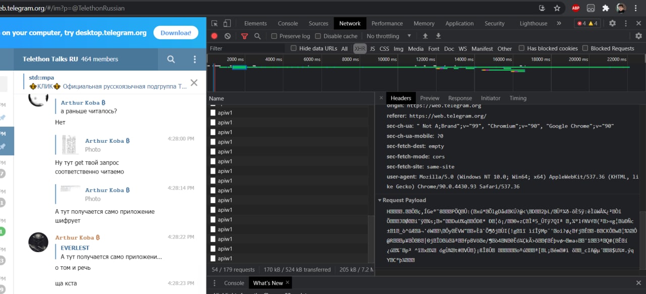
Task: Import HAR file upload arrow
Action: point(425,36)
